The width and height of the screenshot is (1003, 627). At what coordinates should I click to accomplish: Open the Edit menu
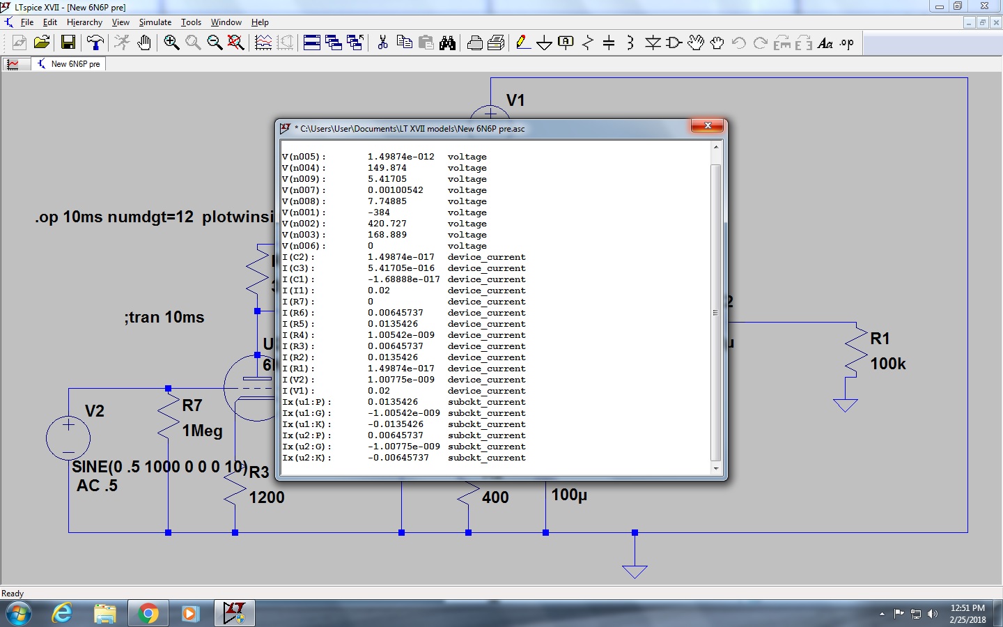[x=50, y=22]
